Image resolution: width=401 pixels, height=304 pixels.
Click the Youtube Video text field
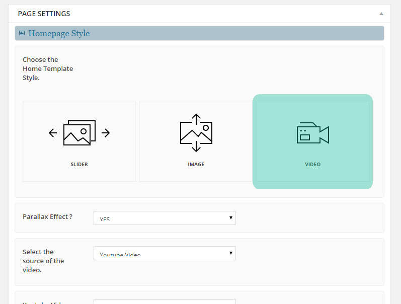coord(165,301)
